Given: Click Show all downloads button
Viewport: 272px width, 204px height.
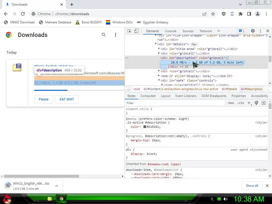Looking at the screenshot, I should (252, 186).
